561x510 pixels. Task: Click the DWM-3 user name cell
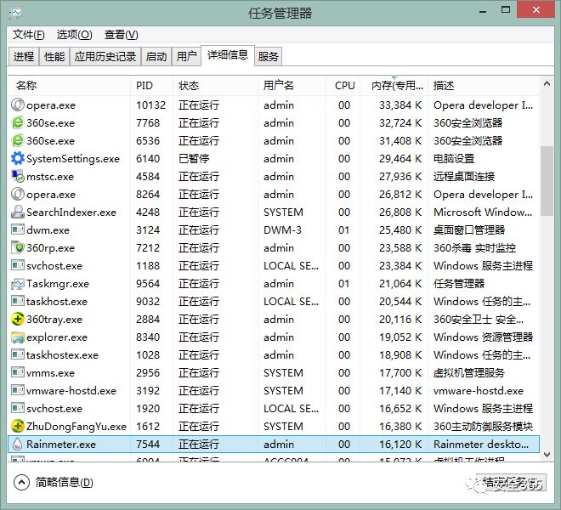pos(282,229)
